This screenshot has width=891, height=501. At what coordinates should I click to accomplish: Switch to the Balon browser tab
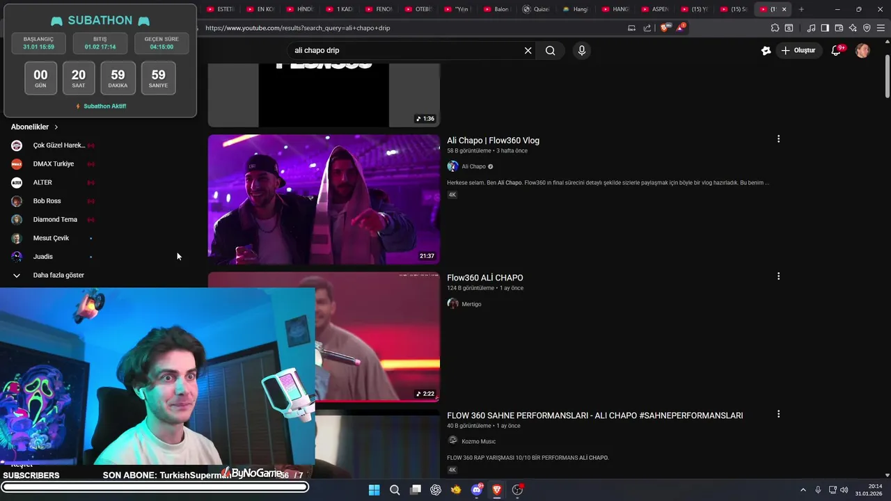(x=497, y=9)
